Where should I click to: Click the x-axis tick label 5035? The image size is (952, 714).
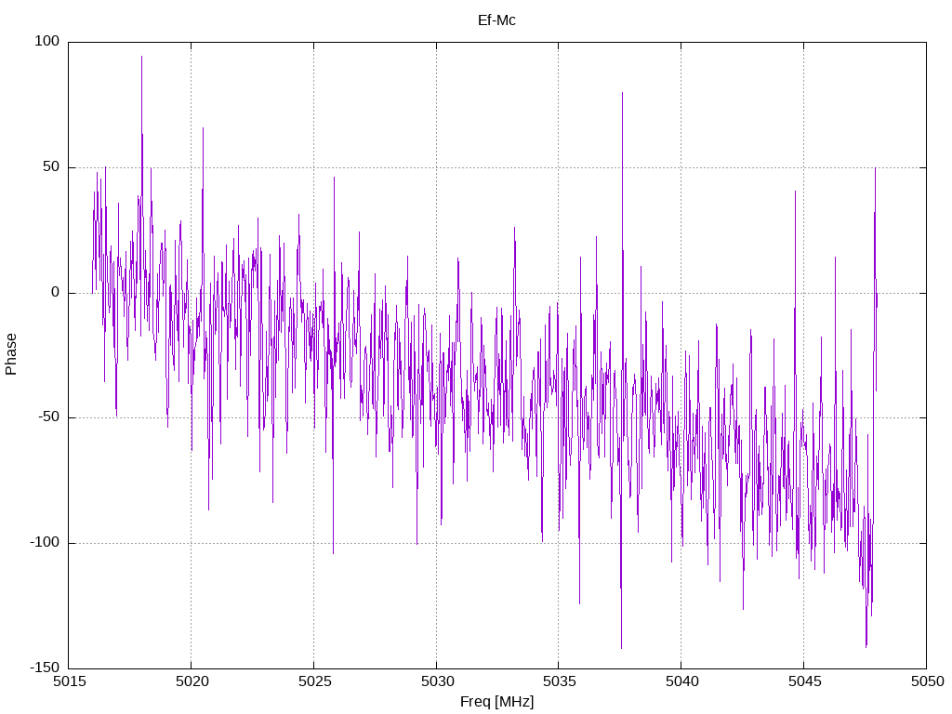[x=559, y=681]
